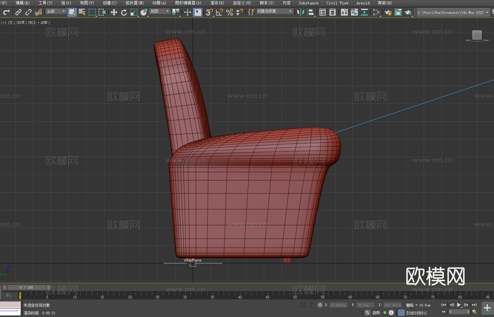This screenshot has height=317, width=494.
Task: Select the Link tool
Action: [x=18, y=12]
